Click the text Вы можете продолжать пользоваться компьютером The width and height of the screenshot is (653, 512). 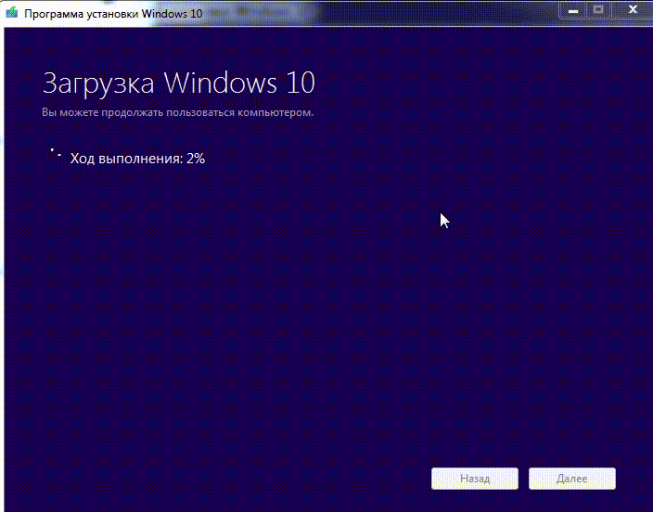[177, 112]
